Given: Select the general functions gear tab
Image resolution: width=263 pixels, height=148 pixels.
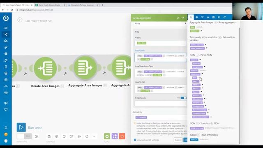Looking at the screenshot, I should pos(196,17).
